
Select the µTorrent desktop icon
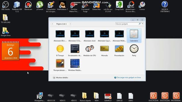(x=40, y=6)
